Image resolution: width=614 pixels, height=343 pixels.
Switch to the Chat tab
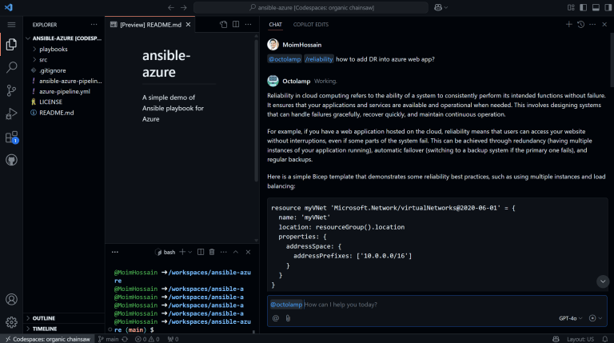pos(275,24)
